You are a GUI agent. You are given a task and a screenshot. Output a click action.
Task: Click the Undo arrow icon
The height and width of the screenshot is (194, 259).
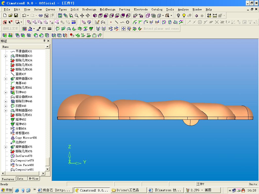[x=24, y=15]
